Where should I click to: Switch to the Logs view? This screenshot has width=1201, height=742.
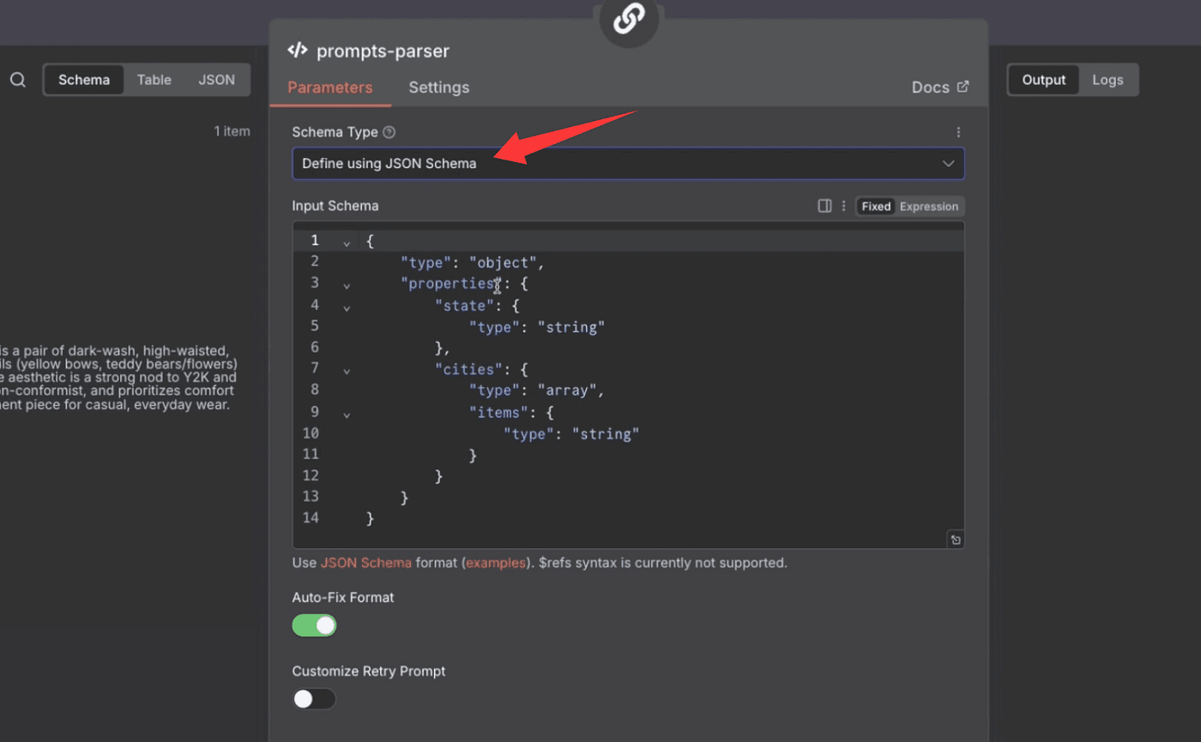(1107, 80)
